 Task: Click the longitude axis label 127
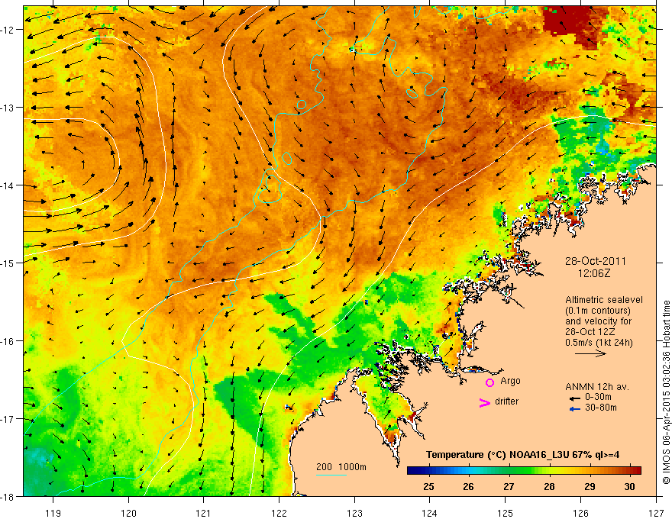coord(656,513)
